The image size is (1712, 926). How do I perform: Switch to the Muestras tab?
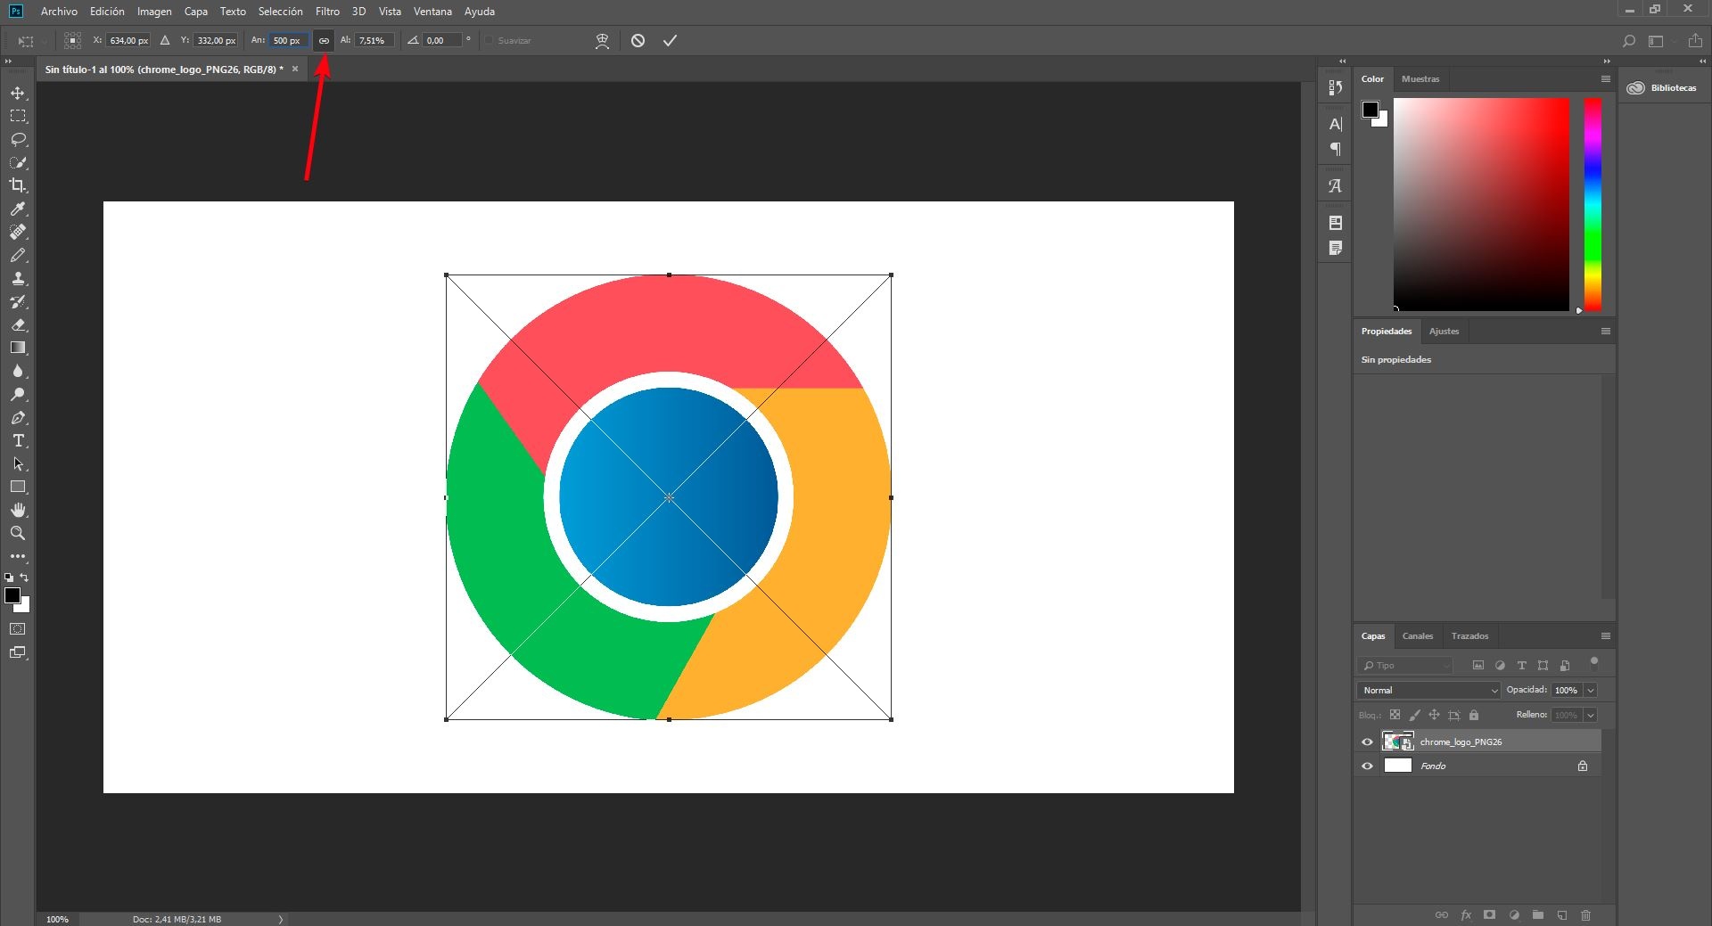coord(1420,78)
